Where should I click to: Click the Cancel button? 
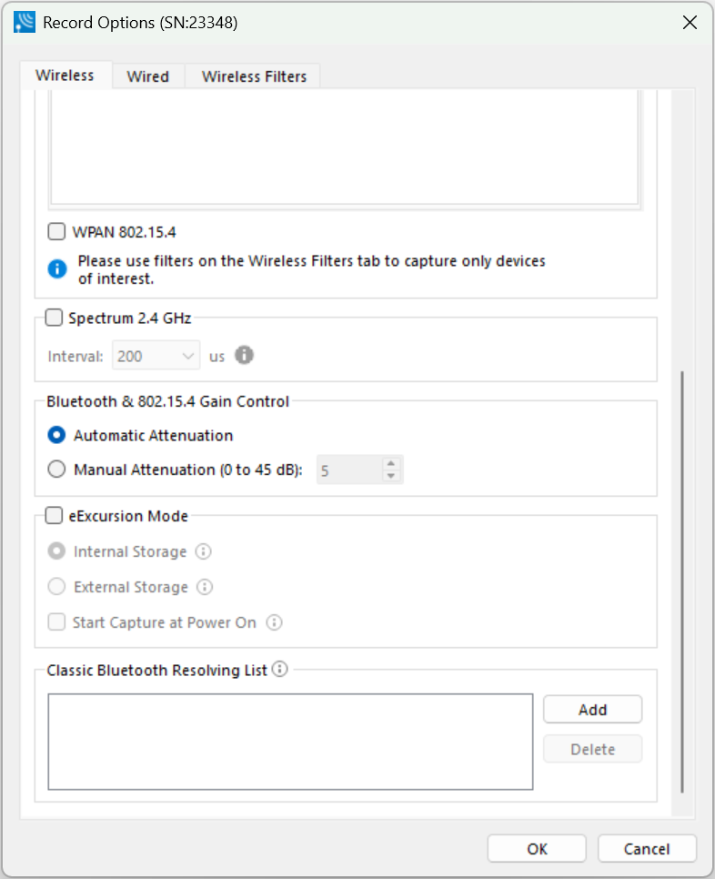click(647, 849)
